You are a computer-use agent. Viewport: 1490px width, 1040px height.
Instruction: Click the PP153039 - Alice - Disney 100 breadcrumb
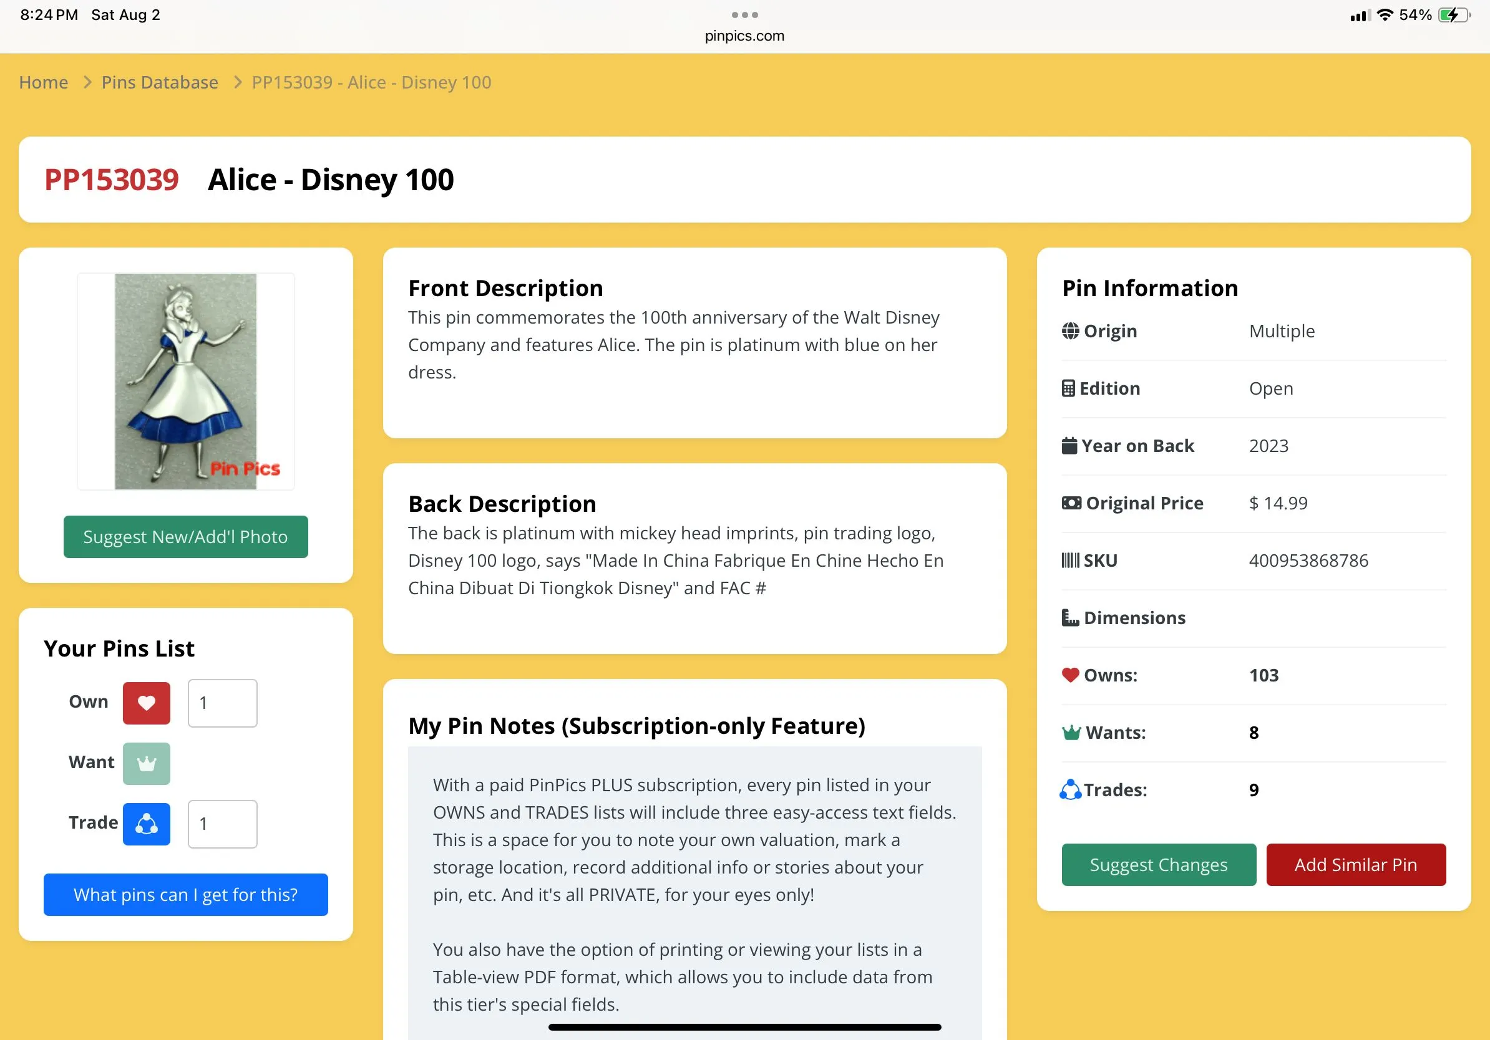tap(371, 82)
